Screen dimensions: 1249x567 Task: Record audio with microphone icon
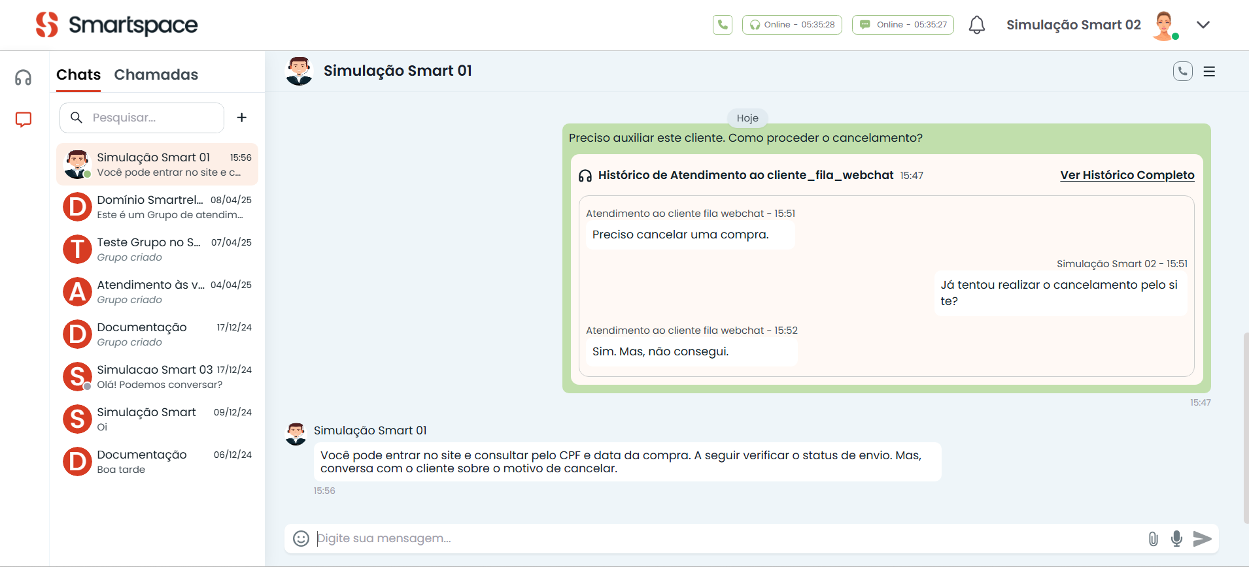[x=1176, y=538]
